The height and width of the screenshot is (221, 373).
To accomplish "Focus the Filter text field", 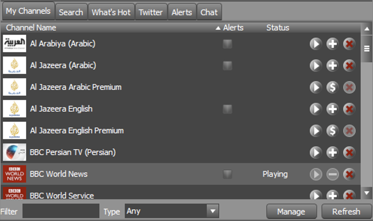I will click(61, 211).
